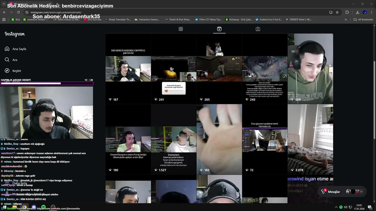Open the Windows Start button

tap(4, 207)
